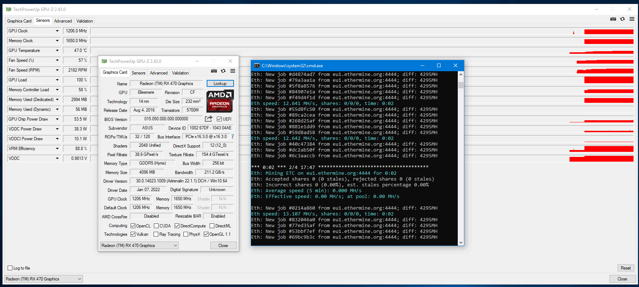The width and height of the screenshot is (639, 287).
Task: Click AMD Radeon Graphics logo
Action: [220, 101]
